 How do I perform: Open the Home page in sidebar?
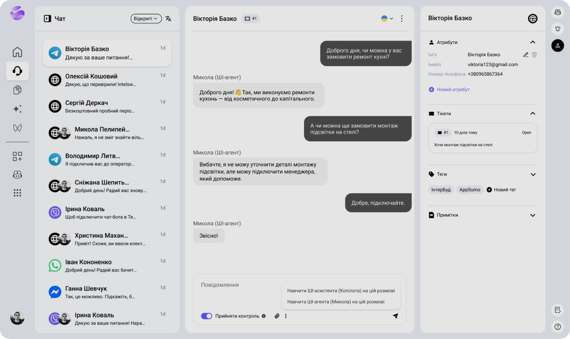(17, 52)
